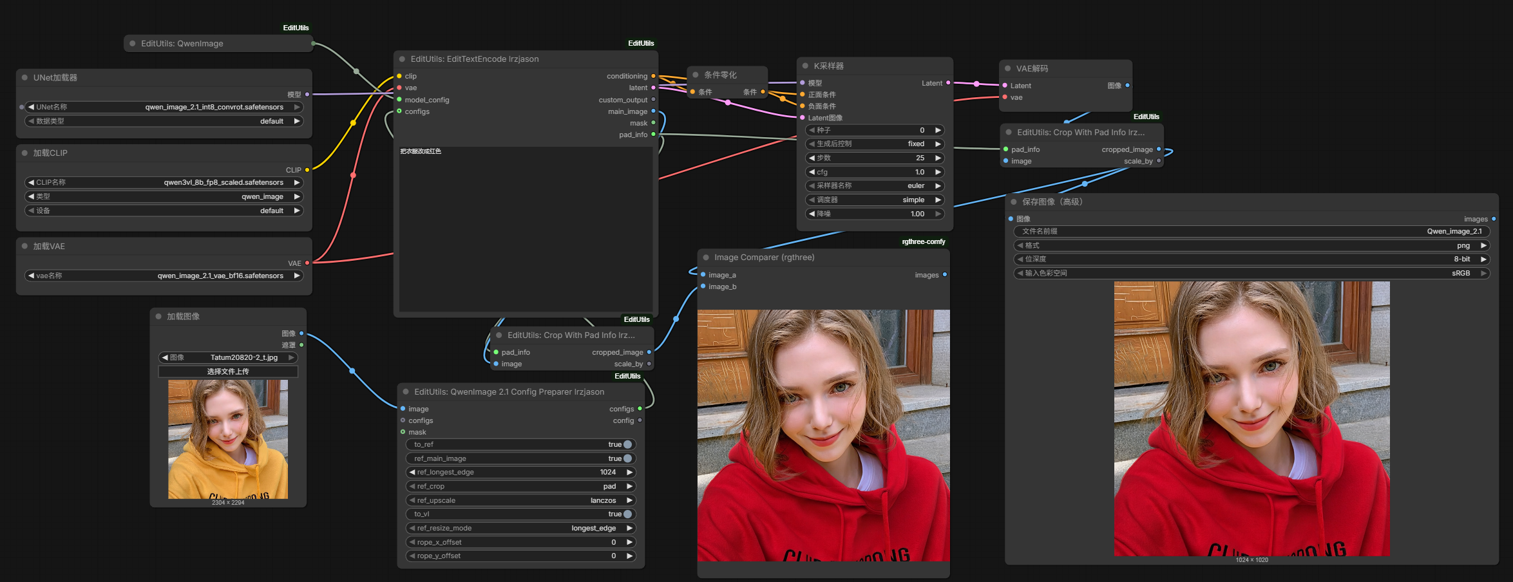Open the 类型 qwen_image dropdown in 加载CLIP
1513x582 pixels.
tap(164, 196)
